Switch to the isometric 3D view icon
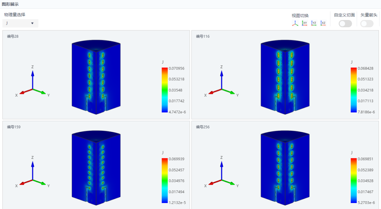This screenshot has width=381, height=209. [x=295, y=23]
